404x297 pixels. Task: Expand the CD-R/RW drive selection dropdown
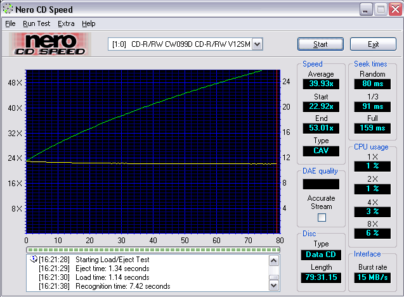coord(257,44)
